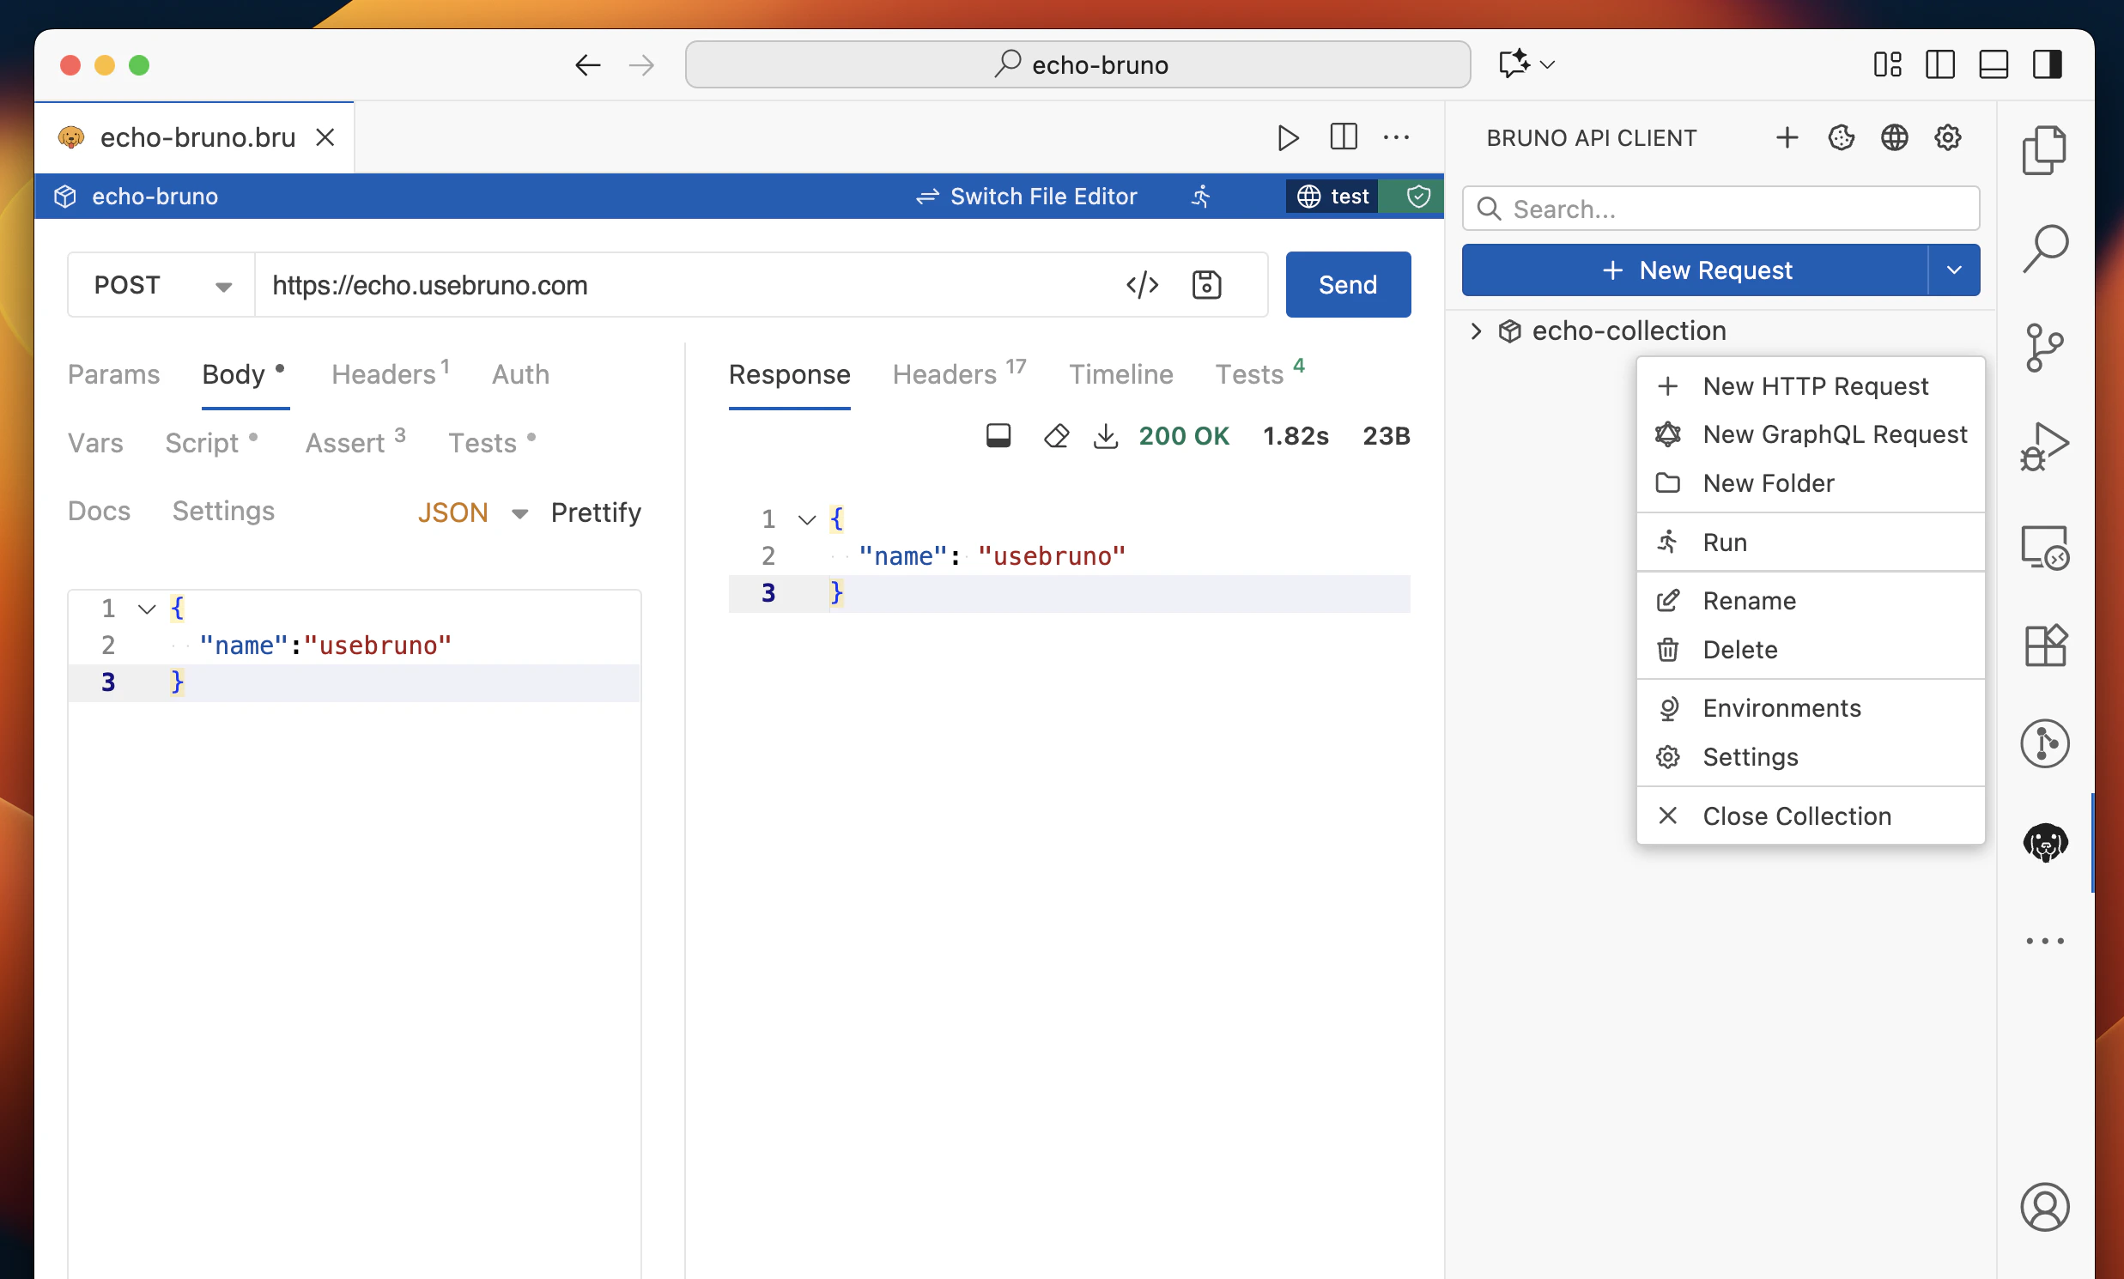Viewport: 2124px width, 1279px height.
Task: Open the Bruno dog icon in the activity bar
Action: [x=2045, y=843]
